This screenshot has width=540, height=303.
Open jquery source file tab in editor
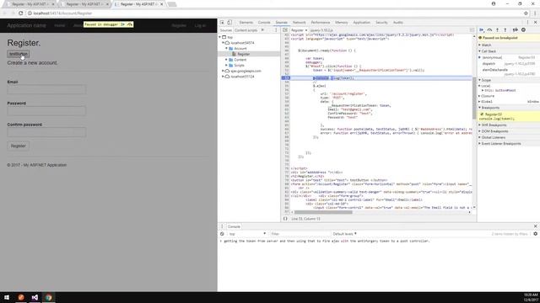point(321,30)
